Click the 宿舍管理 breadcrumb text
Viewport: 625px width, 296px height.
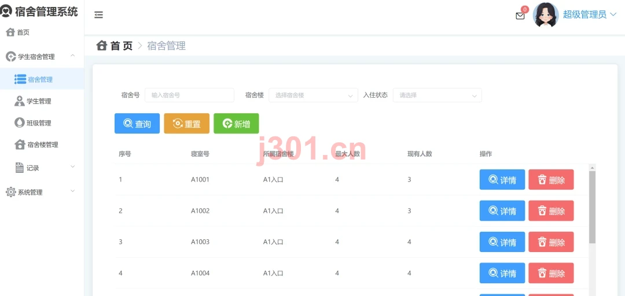[x=167, y=46]
